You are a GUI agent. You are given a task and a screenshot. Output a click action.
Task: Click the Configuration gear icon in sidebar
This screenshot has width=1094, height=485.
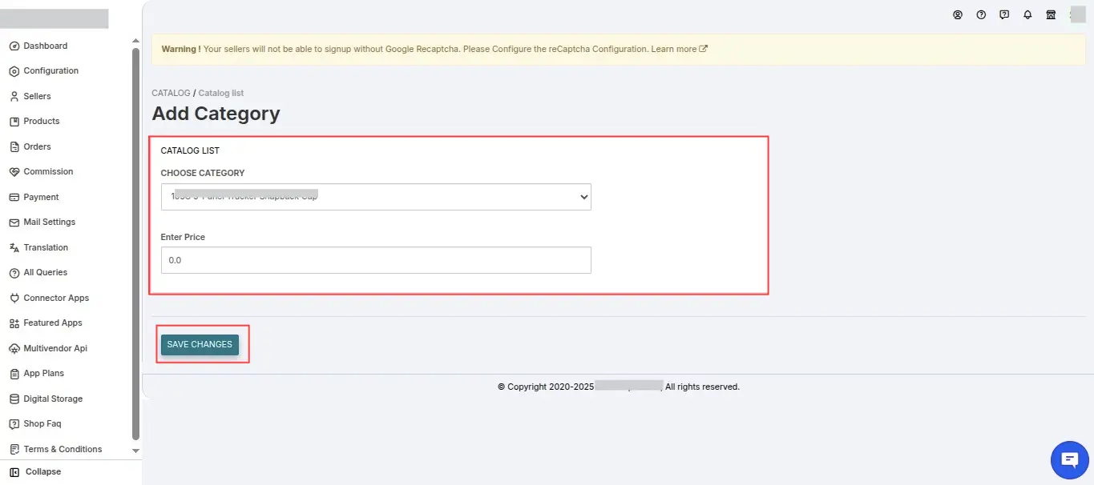[14, 71]
